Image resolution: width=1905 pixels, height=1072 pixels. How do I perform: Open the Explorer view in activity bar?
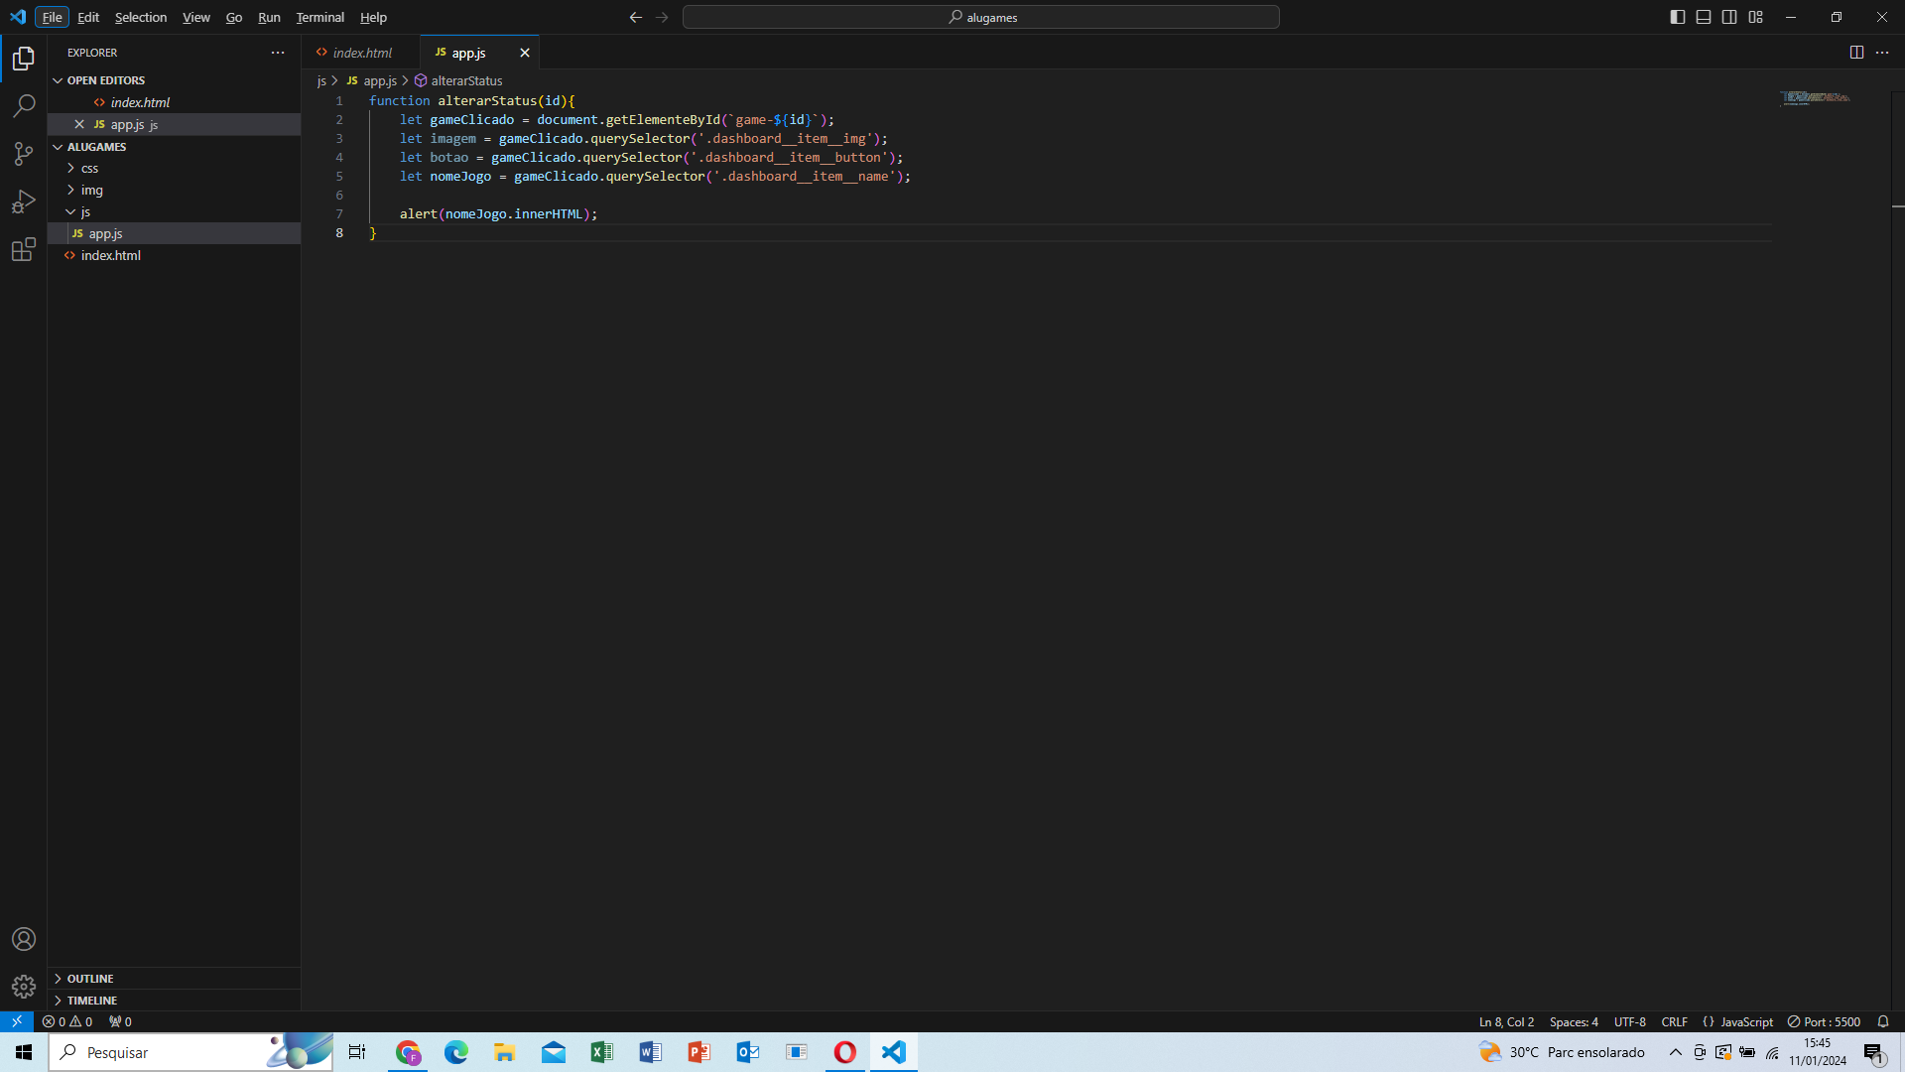click(x=24, y=59)
